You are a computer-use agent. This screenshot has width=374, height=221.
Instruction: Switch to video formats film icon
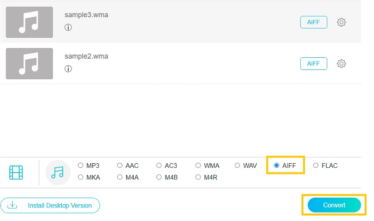pos(16,173)
